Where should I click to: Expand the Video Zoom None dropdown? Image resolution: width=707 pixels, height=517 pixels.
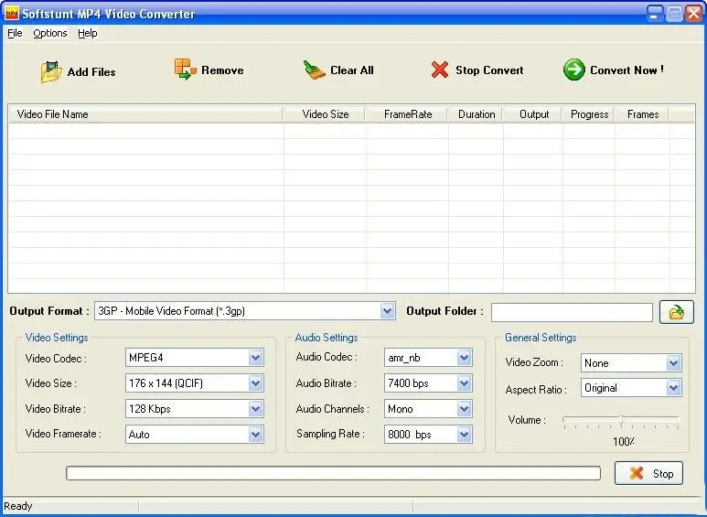[674, 362]
